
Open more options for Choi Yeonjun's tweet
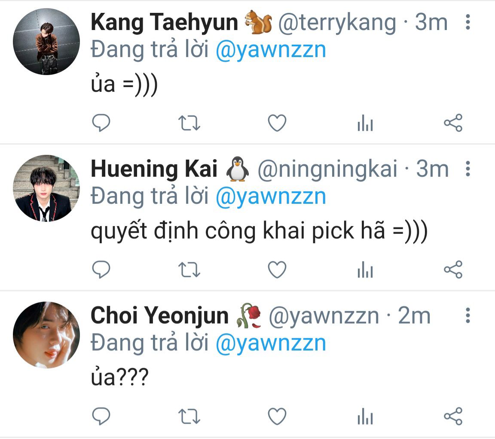click(x=468, y=315)
